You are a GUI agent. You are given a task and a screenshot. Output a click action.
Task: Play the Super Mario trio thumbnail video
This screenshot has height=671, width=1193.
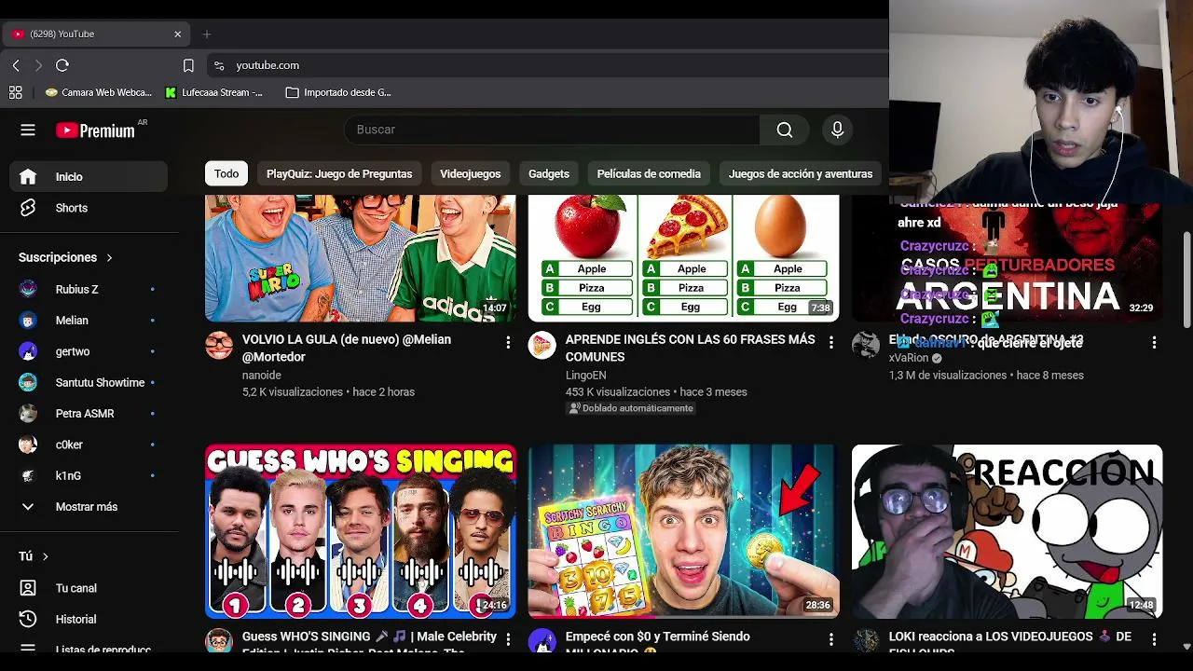360,258
